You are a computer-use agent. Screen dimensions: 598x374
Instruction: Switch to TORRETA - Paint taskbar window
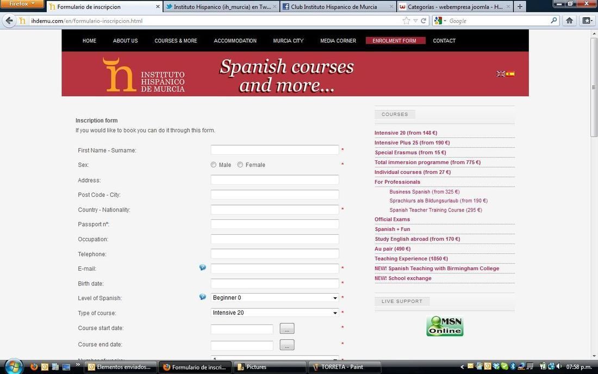pyautogui.click(x=345, y=367)
